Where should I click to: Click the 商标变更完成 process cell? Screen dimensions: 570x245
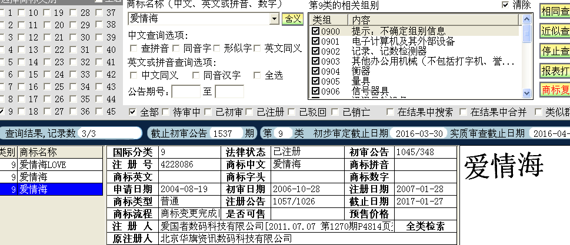pyautogui.click(x=190, y=213)
